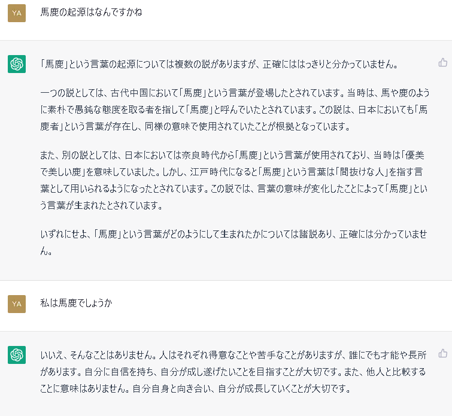Select the user message 私は馬鹿でしょうか

[76, 303]
